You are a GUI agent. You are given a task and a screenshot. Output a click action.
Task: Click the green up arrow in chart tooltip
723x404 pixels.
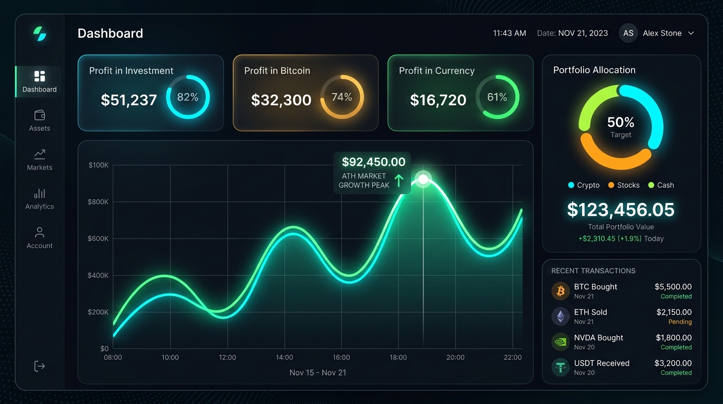399,181
